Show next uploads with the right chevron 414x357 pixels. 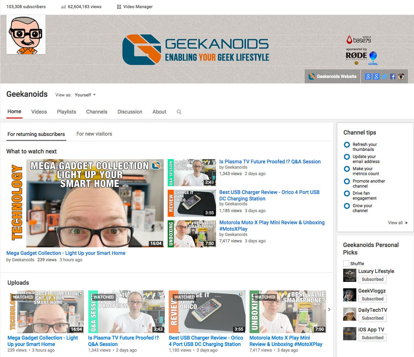tap(329, 309)
